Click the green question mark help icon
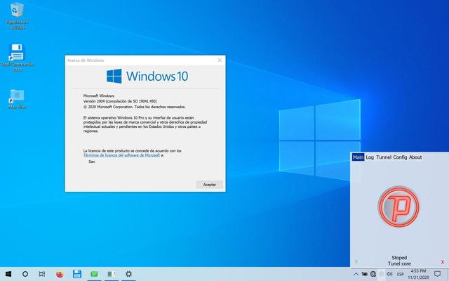The image size is (449, 281). point(356,262)
